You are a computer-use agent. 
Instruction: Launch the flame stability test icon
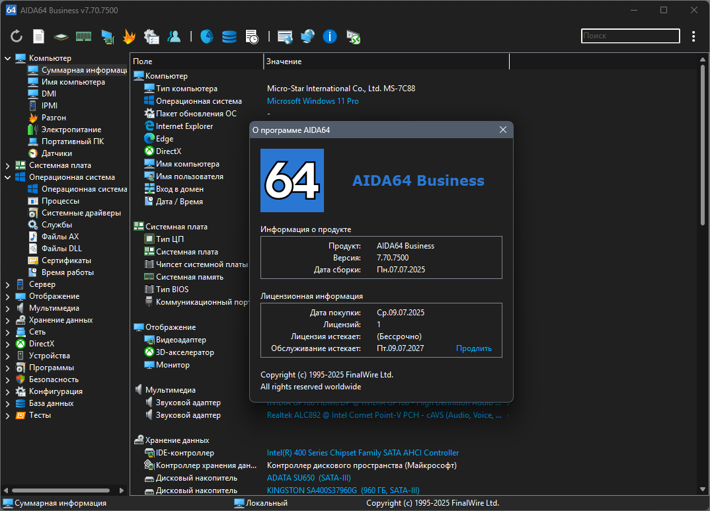[x=129, y=36]
